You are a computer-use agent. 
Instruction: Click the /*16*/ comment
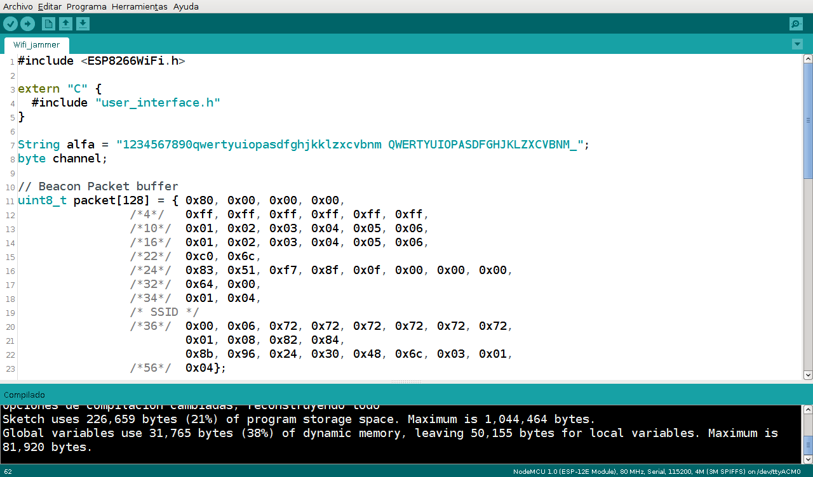pyautogui.click(x=151, y=242)
